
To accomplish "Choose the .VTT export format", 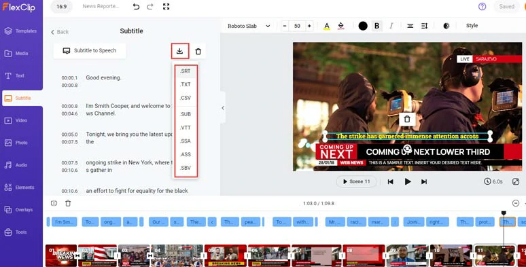I will 186,128.
